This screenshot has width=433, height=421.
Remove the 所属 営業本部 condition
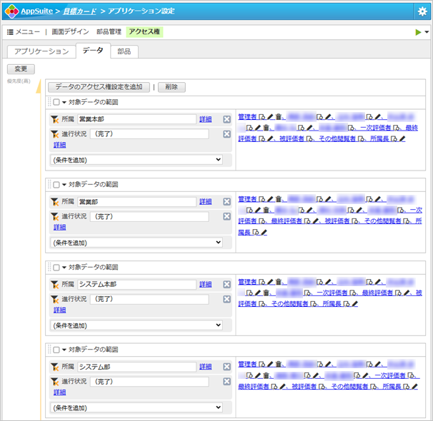pos(227,119)
